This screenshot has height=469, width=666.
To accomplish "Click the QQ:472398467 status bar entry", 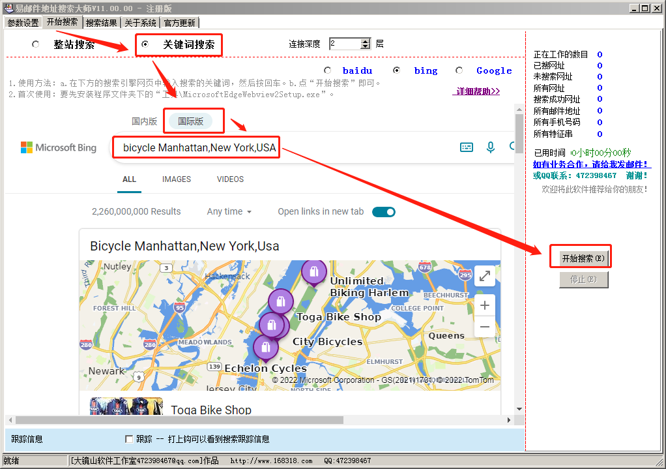I will pyautogui.click(x=347, y=461).
